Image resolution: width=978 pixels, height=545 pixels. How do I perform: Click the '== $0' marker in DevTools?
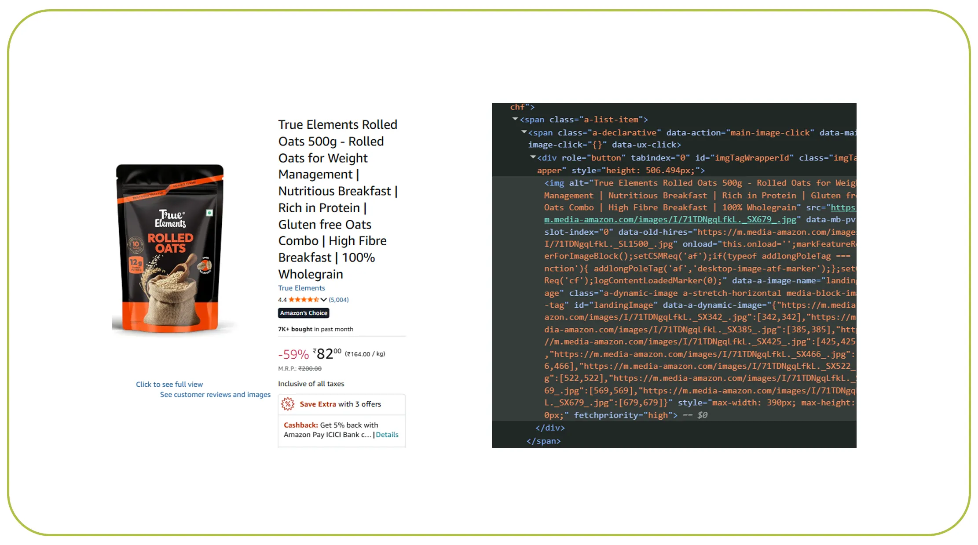(x=695, y=415)
